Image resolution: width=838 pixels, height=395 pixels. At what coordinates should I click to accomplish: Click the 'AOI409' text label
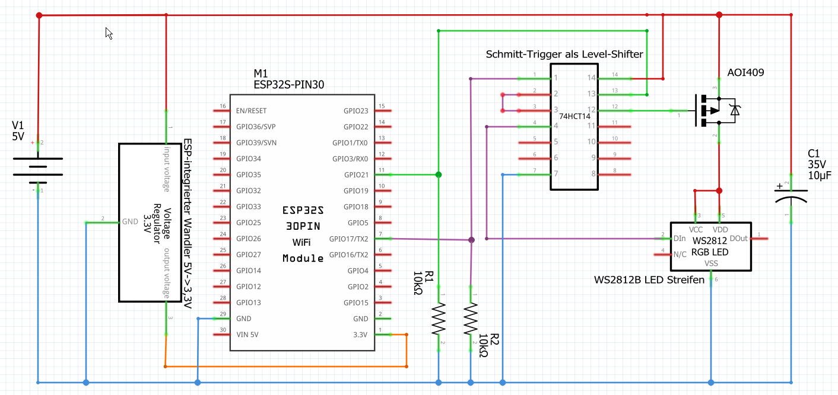(745, 72)
